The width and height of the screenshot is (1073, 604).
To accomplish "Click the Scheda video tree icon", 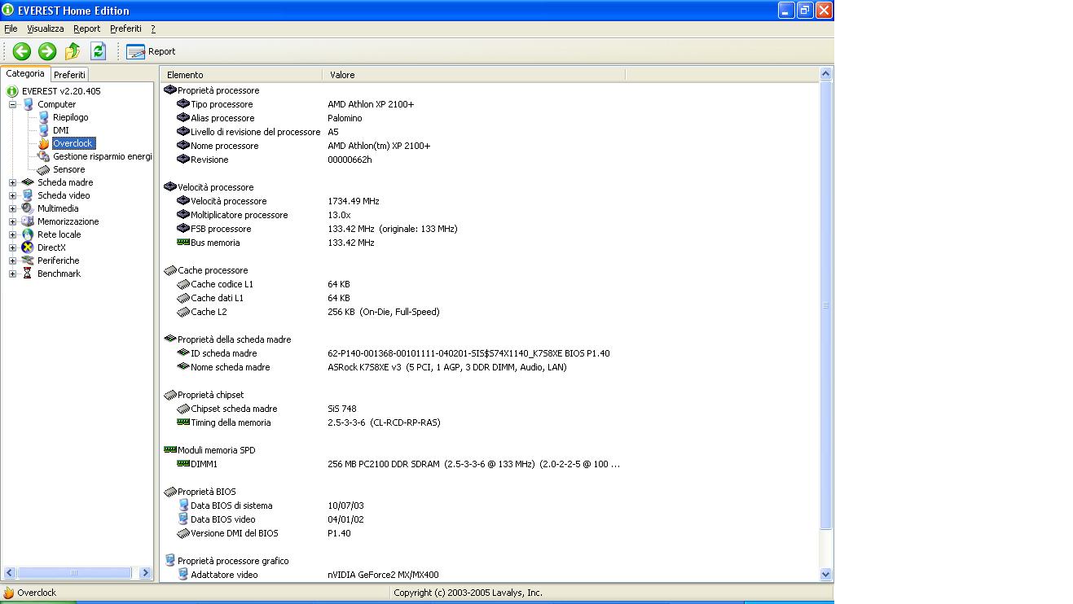I will tap(28, 195).
